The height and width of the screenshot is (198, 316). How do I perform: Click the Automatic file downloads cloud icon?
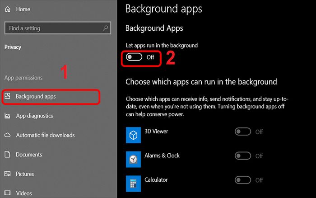pyautogui.click(x=8, y=135)
